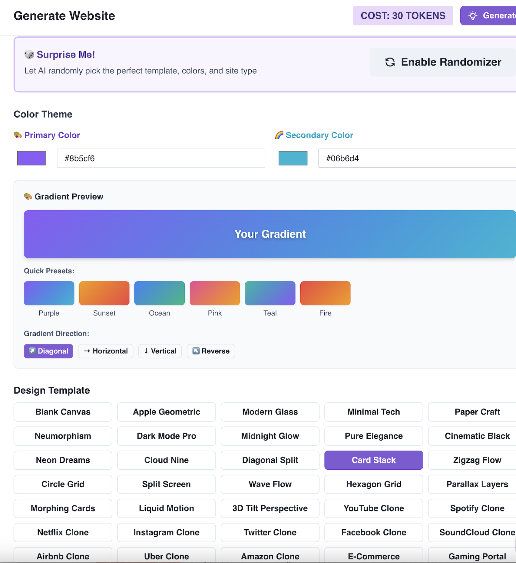The width and height of the screenshot is (516, 563).
Task: Select the Card Stack design template
Action: (373, 460)
